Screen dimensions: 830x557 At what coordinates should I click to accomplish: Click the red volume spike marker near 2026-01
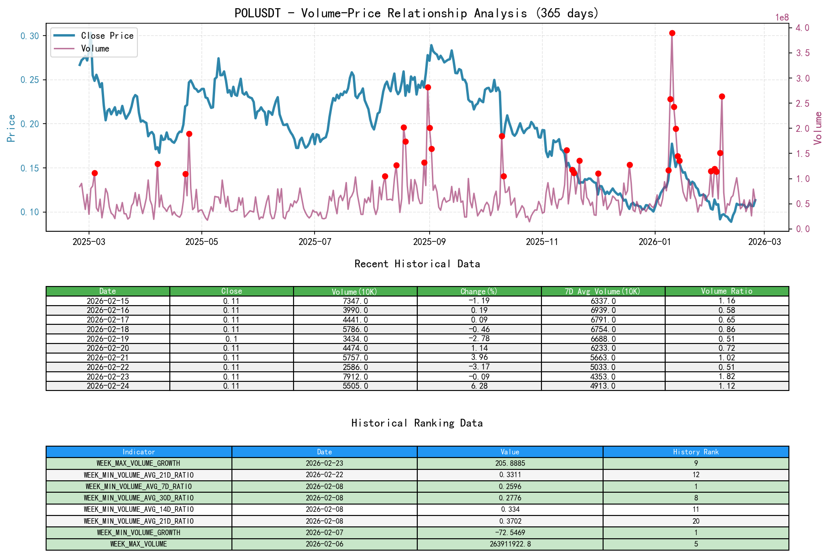click(672, 33)
